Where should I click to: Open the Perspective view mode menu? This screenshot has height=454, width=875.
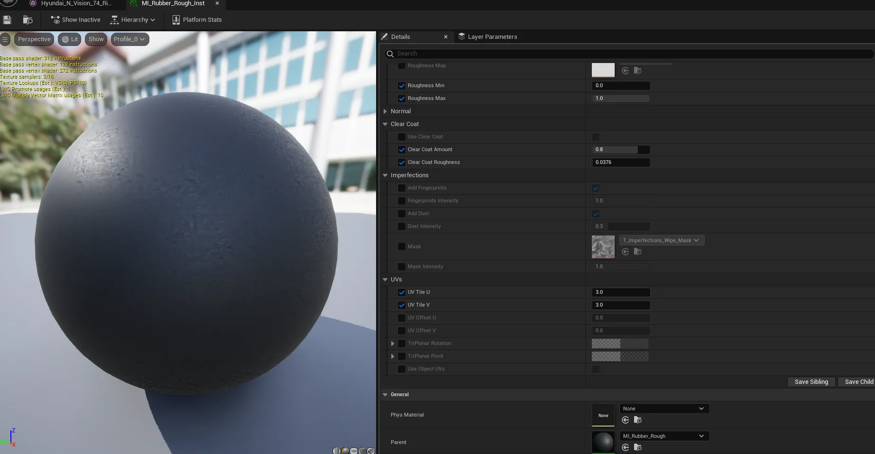click(34, 39)
